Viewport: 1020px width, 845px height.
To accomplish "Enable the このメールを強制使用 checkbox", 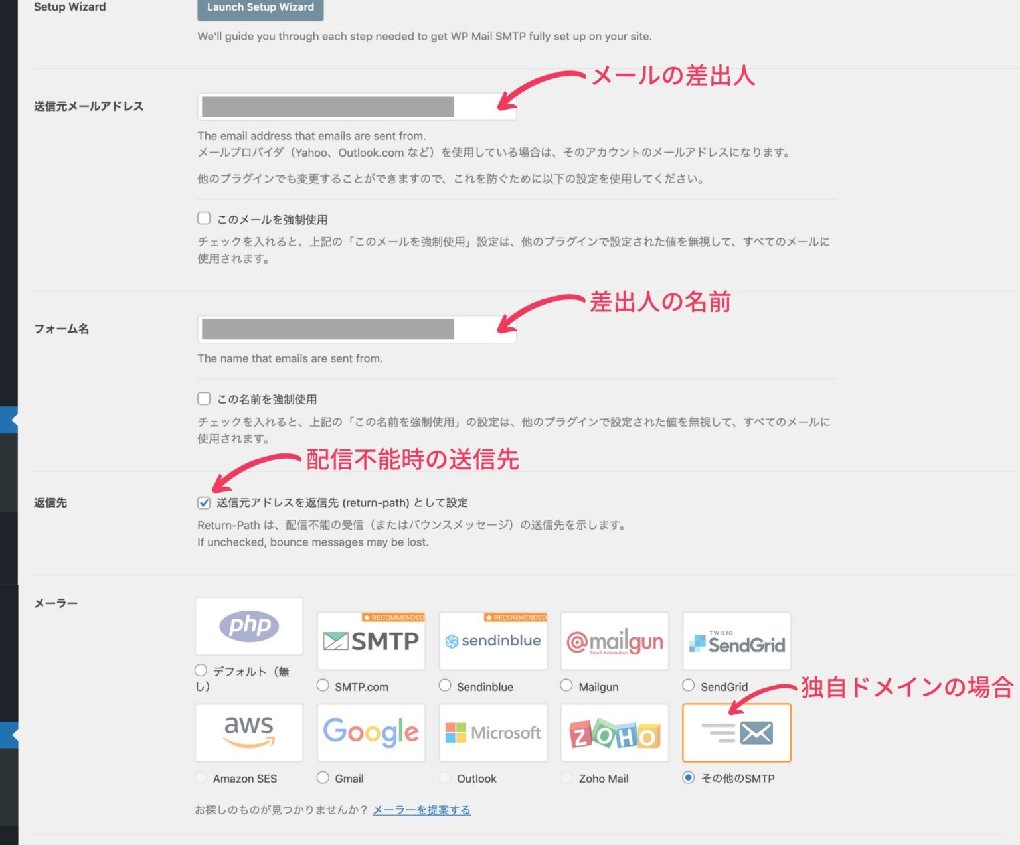I will [203, 218].
